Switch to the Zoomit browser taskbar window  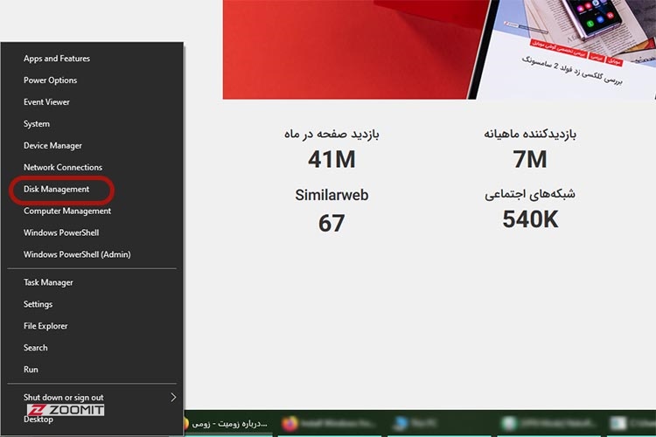pos(227,424)
